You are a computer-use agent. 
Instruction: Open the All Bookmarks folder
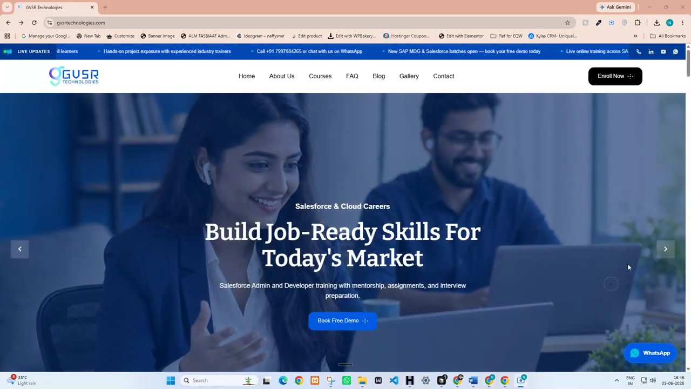[668, 36]
